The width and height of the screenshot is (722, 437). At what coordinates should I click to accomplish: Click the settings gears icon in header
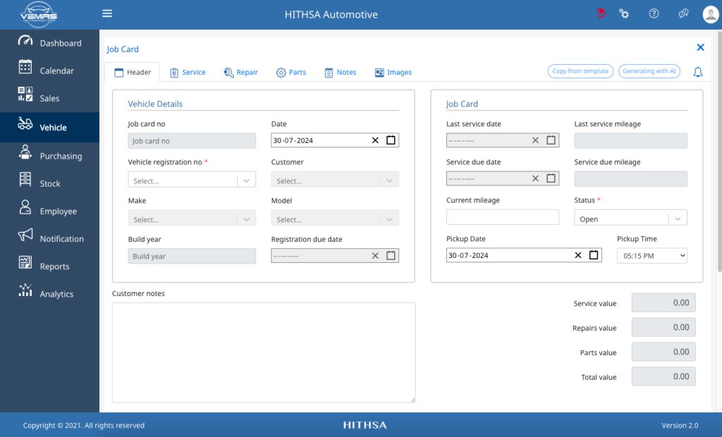624,13
